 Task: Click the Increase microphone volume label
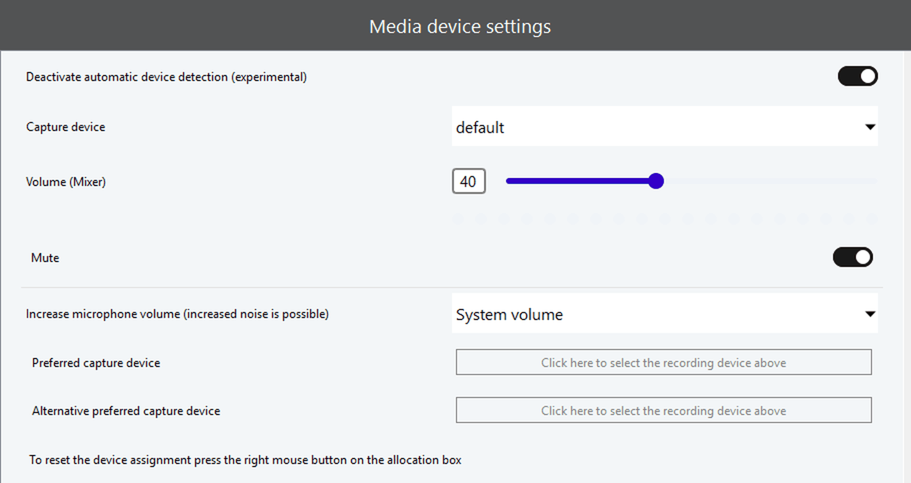pyautogui.click(x=177, y=314)
